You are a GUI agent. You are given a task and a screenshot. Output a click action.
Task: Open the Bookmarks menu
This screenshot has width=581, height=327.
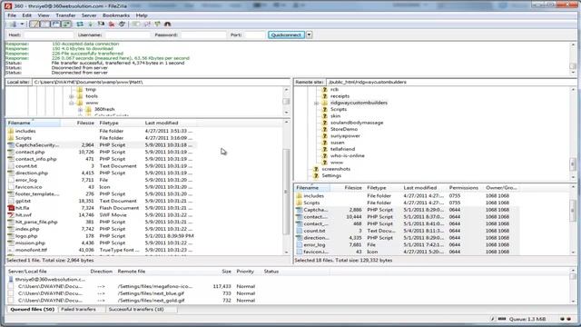[x=116, y=15]
